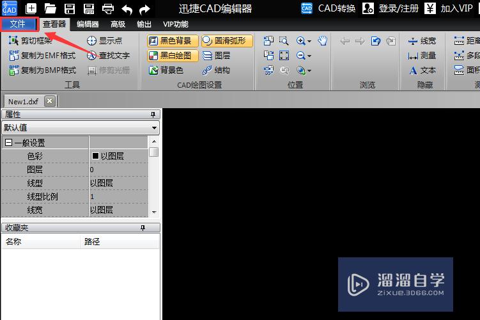Click the 线型 value 以图层
The height and width of the screenshot is (320, 480).
pyautogui.click(x=119, y=183)
